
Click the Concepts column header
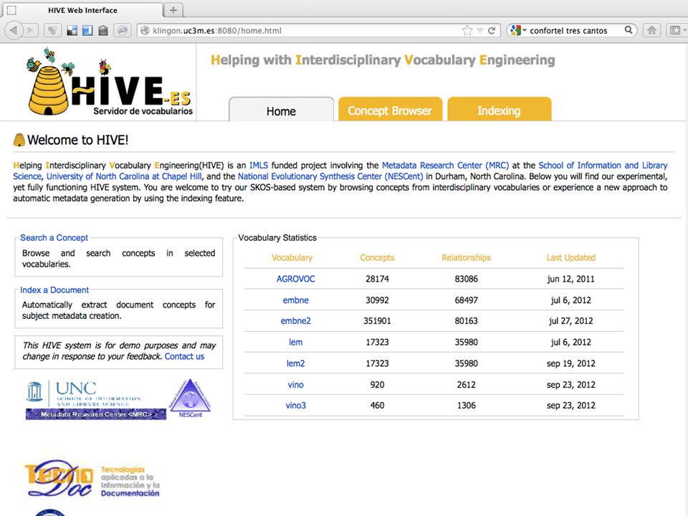click(377, 257)
